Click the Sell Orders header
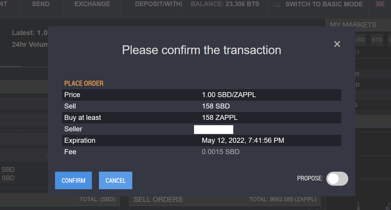Screen dimensions: 391x210 click(x=158, y=199)
